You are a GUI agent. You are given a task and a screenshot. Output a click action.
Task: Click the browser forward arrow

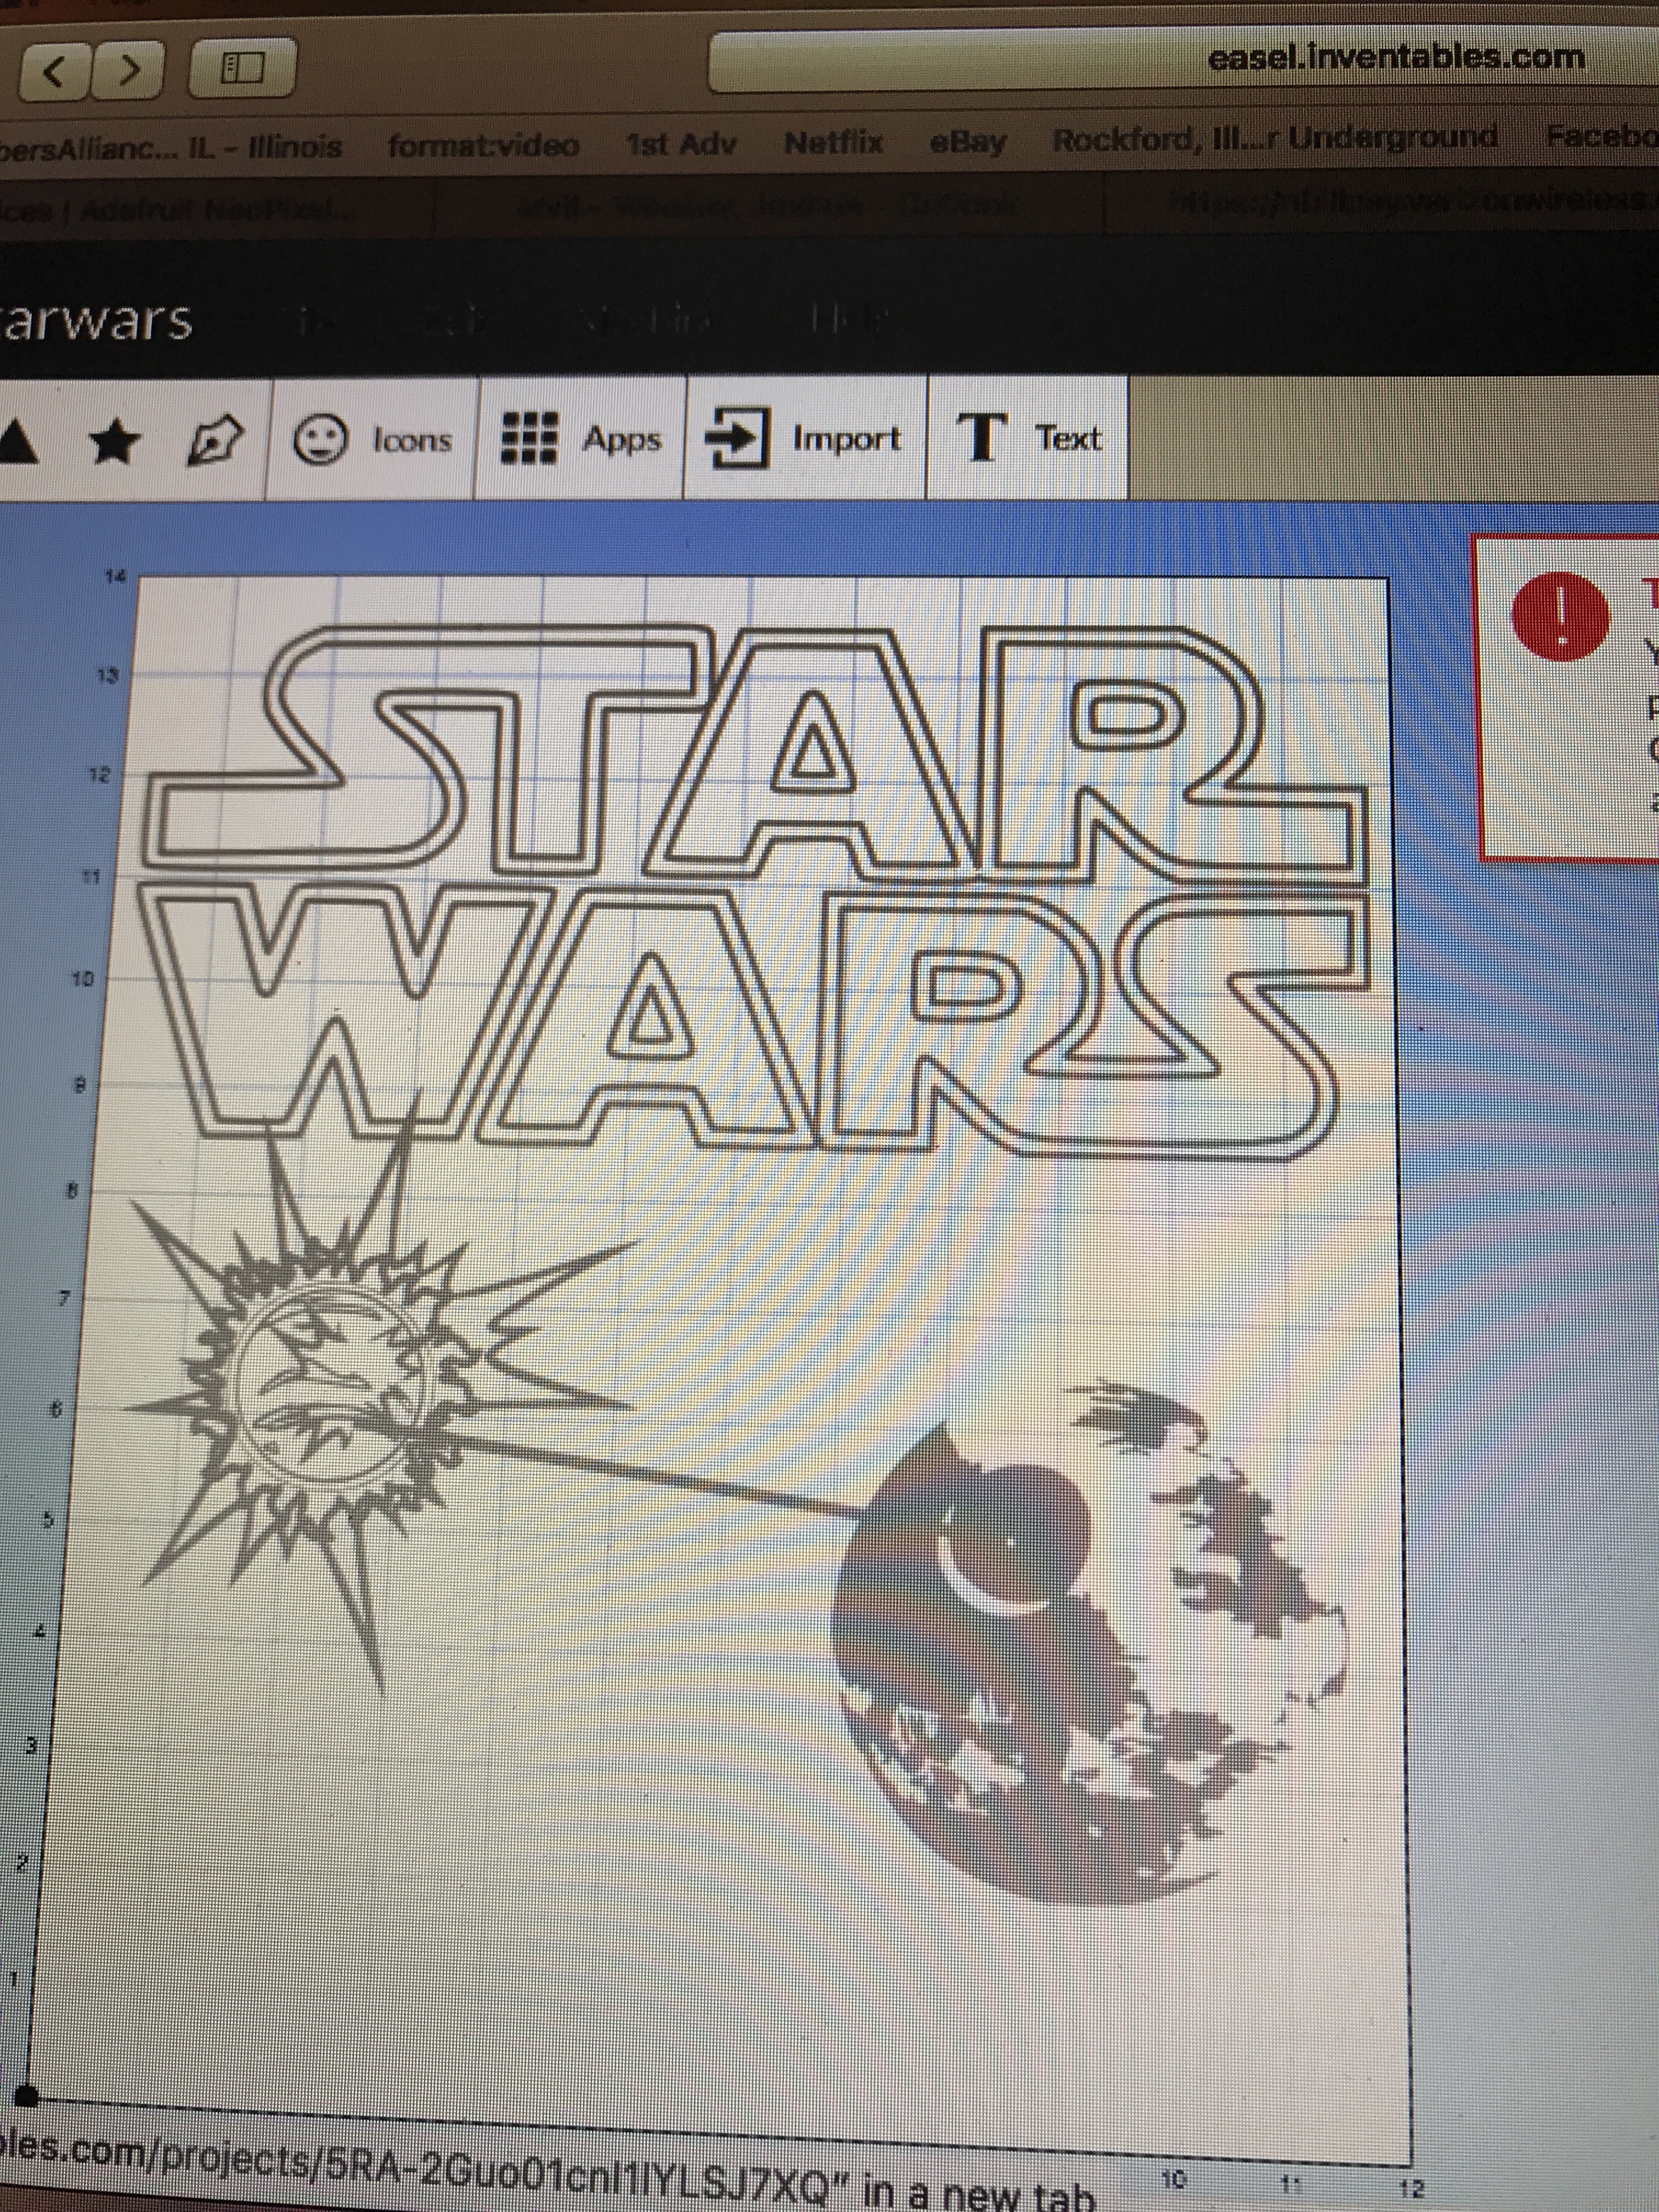(x=129, y=70)
